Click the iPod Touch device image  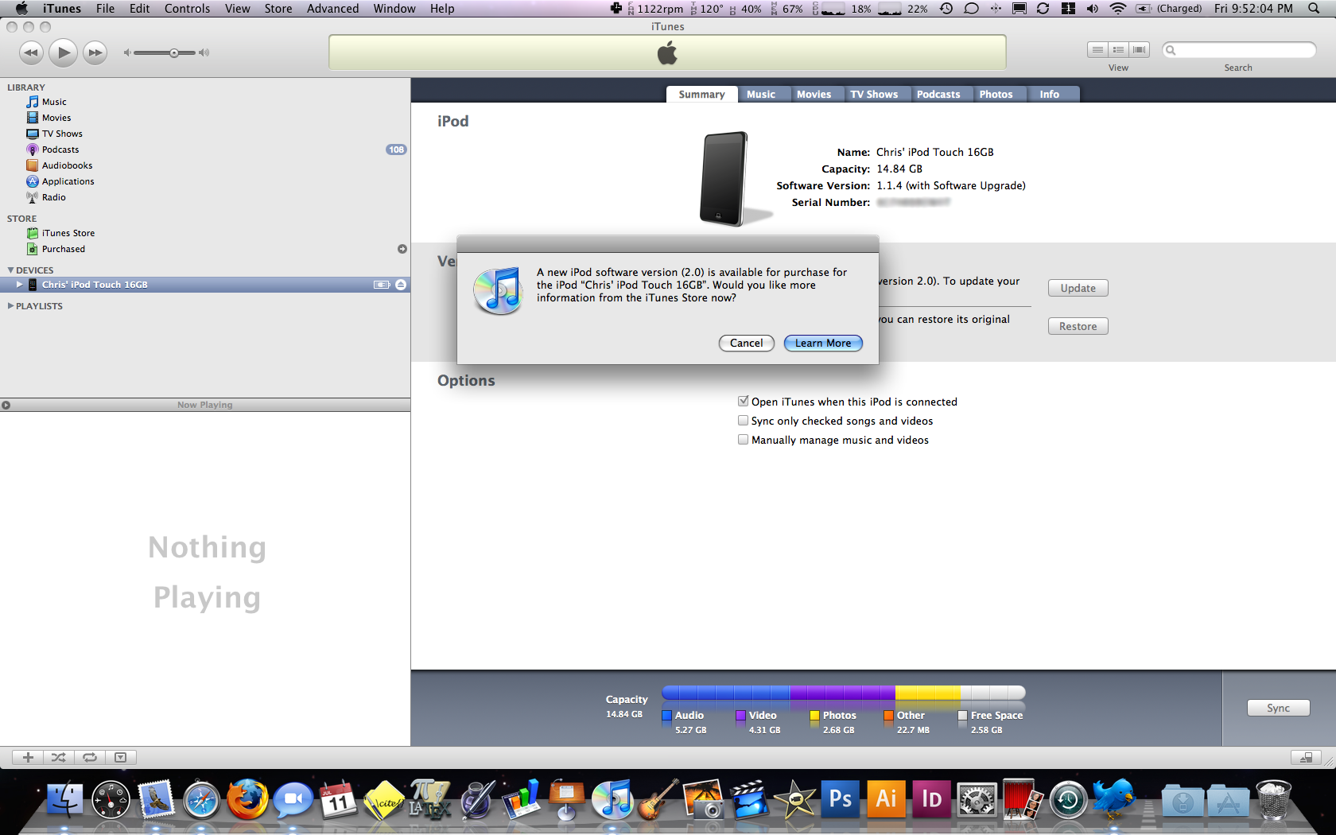(x=725, y=179)
